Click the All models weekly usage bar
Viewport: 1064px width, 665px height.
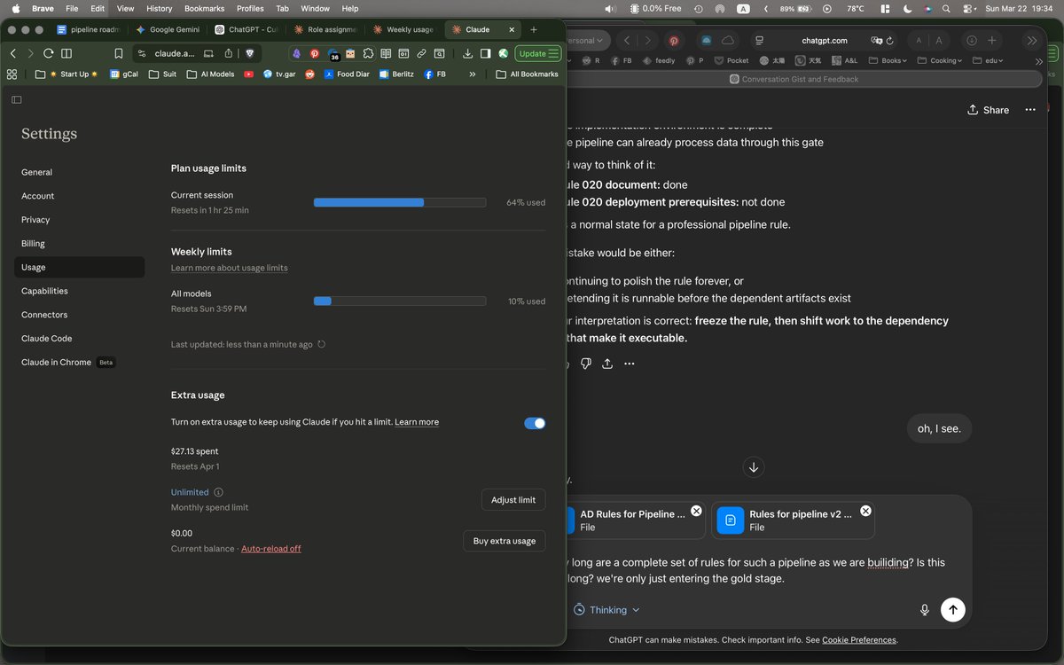(400, 301)
